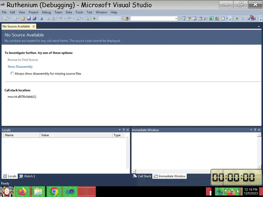Open the View menu
Image resolution: width=263 pixels, height=197 pixels.
coord(22,12)
